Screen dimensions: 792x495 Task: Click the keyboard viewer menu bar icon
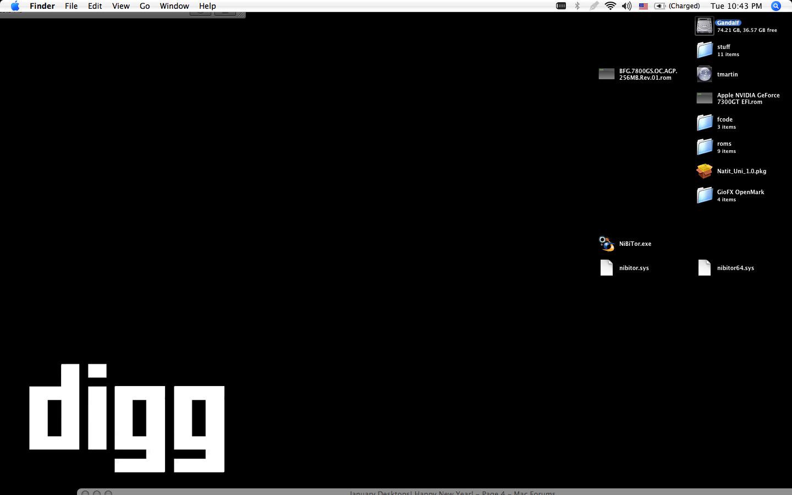[561, 6]
